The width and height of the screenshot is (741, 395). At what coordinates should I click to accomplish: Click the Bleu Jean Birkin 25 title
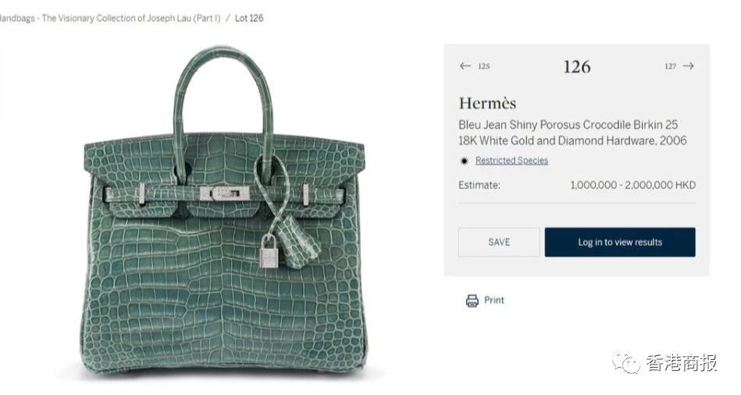click(x=572, y=132)
